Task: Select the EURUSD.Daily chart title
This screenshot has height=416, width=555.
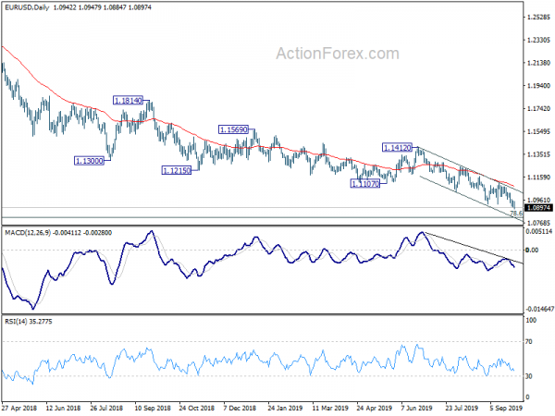Action: click(27, 7)
